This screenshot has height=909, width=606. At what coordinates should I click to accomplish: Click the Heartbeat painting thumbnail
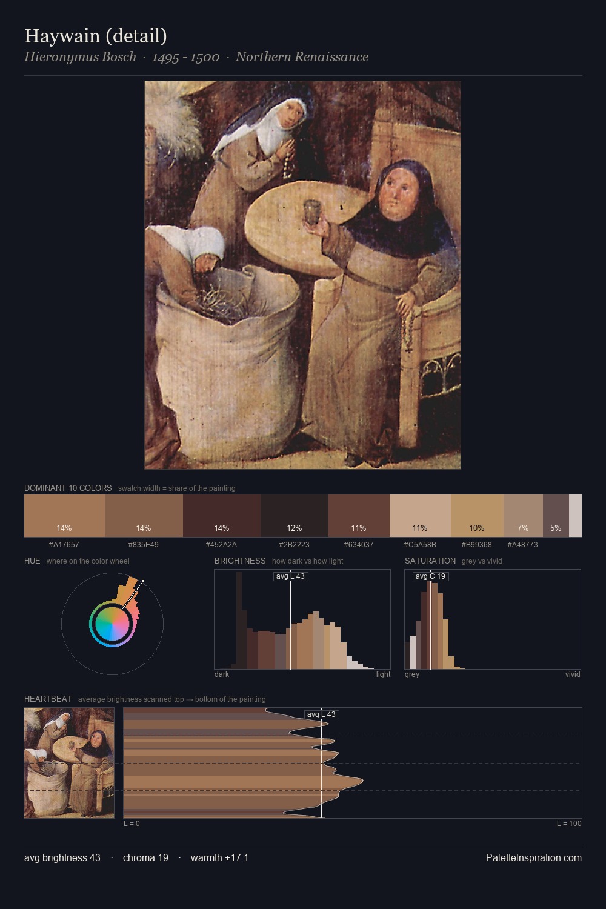pyautogui.click(x=69, y=763)
